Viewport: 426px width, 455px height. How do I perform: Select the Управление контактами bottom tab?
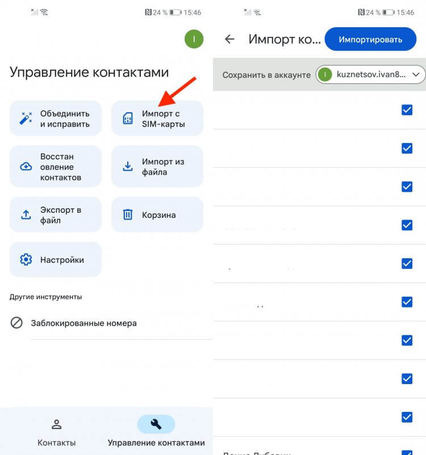(x=156, y=432)
